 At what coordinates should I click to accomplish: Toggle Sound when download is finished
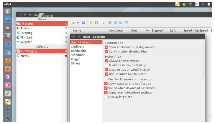coord(106,88)
